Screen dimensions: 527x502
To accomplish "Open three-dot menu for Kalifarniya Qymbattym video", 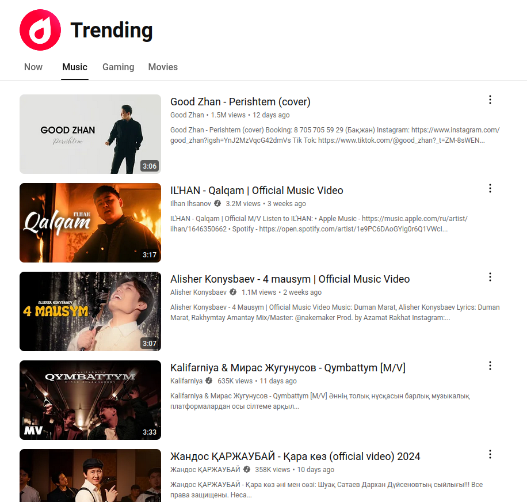I will [x=490, y=366].
